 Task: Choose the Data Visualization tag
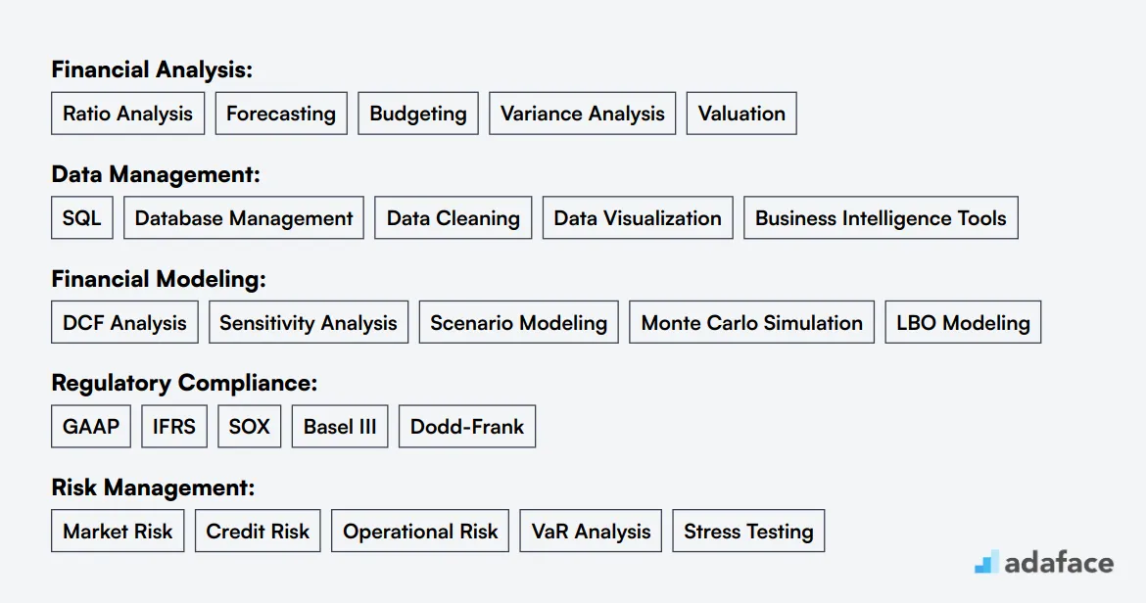(638, 217)
